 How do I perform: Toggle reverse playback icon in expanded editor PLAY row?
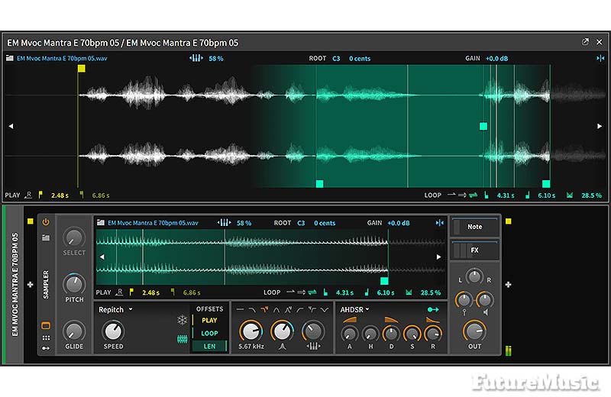tap(28, 195)
